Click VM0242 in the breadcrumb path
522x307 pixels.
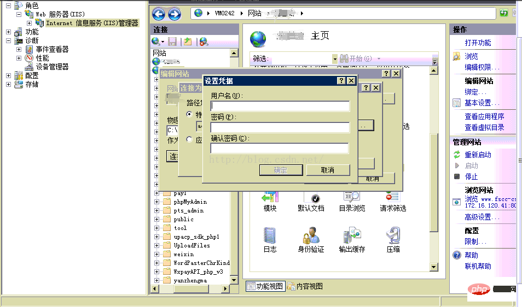[224, 13]
